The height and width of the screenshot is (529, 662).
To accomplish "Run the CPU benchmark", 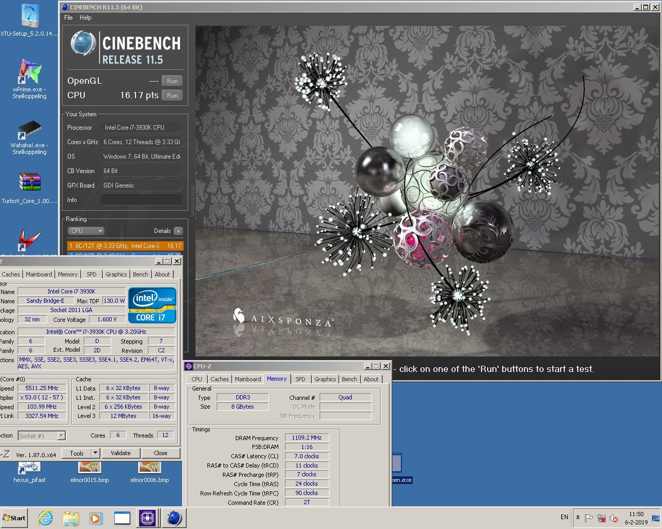I will click(x=172, y=96).
